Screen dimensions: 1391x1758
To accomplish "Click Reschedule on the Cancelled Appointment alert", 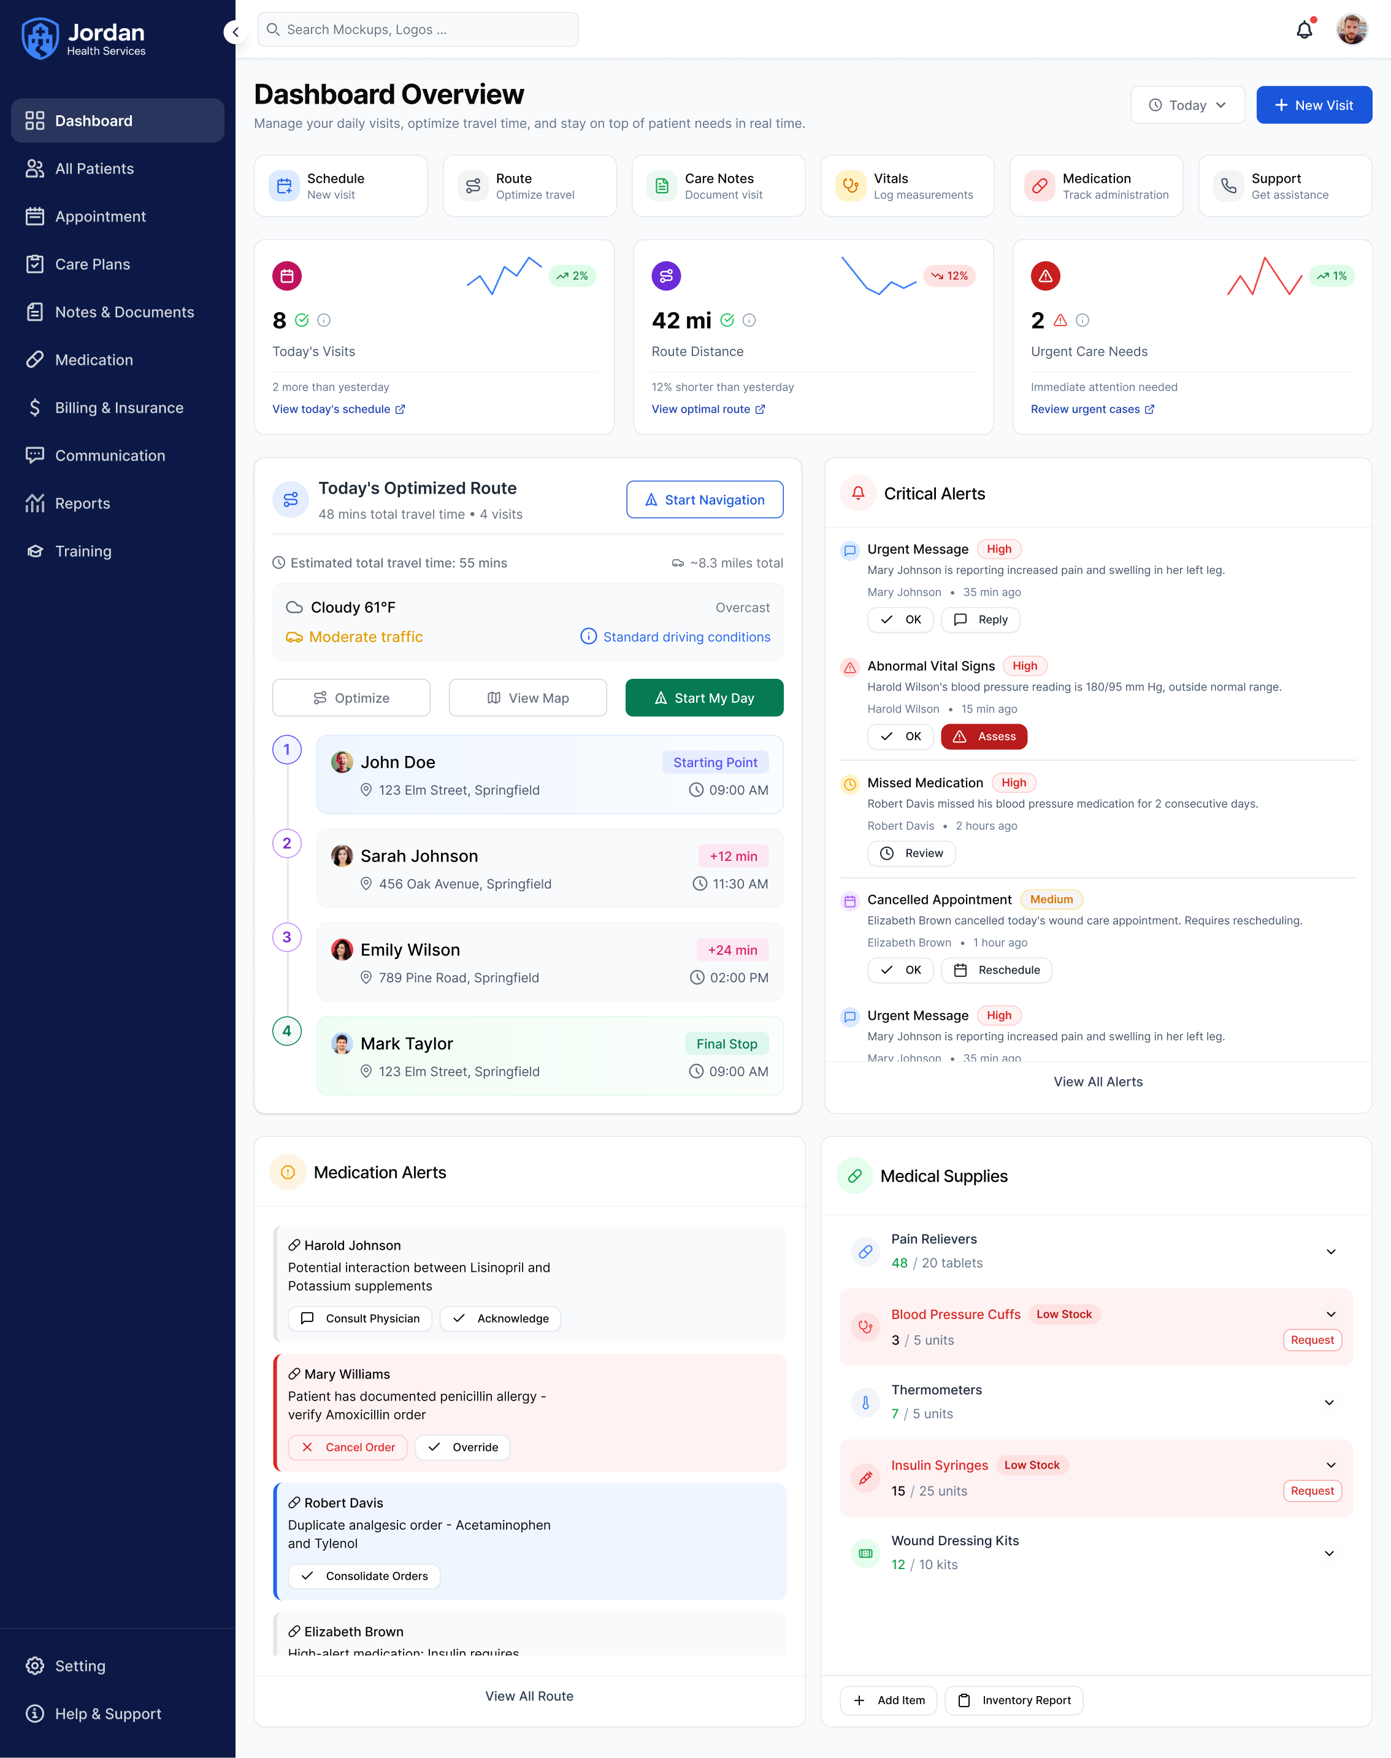I will [996, 970].
